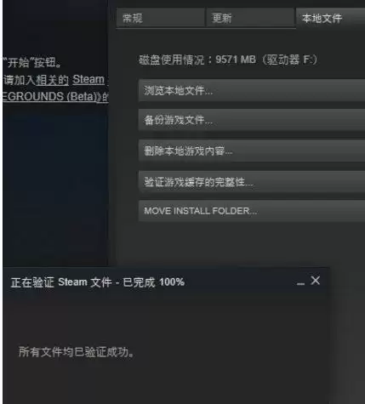Image resolution: width=365 pixels, height=404 pixels.
Task: Open the 相关的 Steam link
Action: click(70, 80)
